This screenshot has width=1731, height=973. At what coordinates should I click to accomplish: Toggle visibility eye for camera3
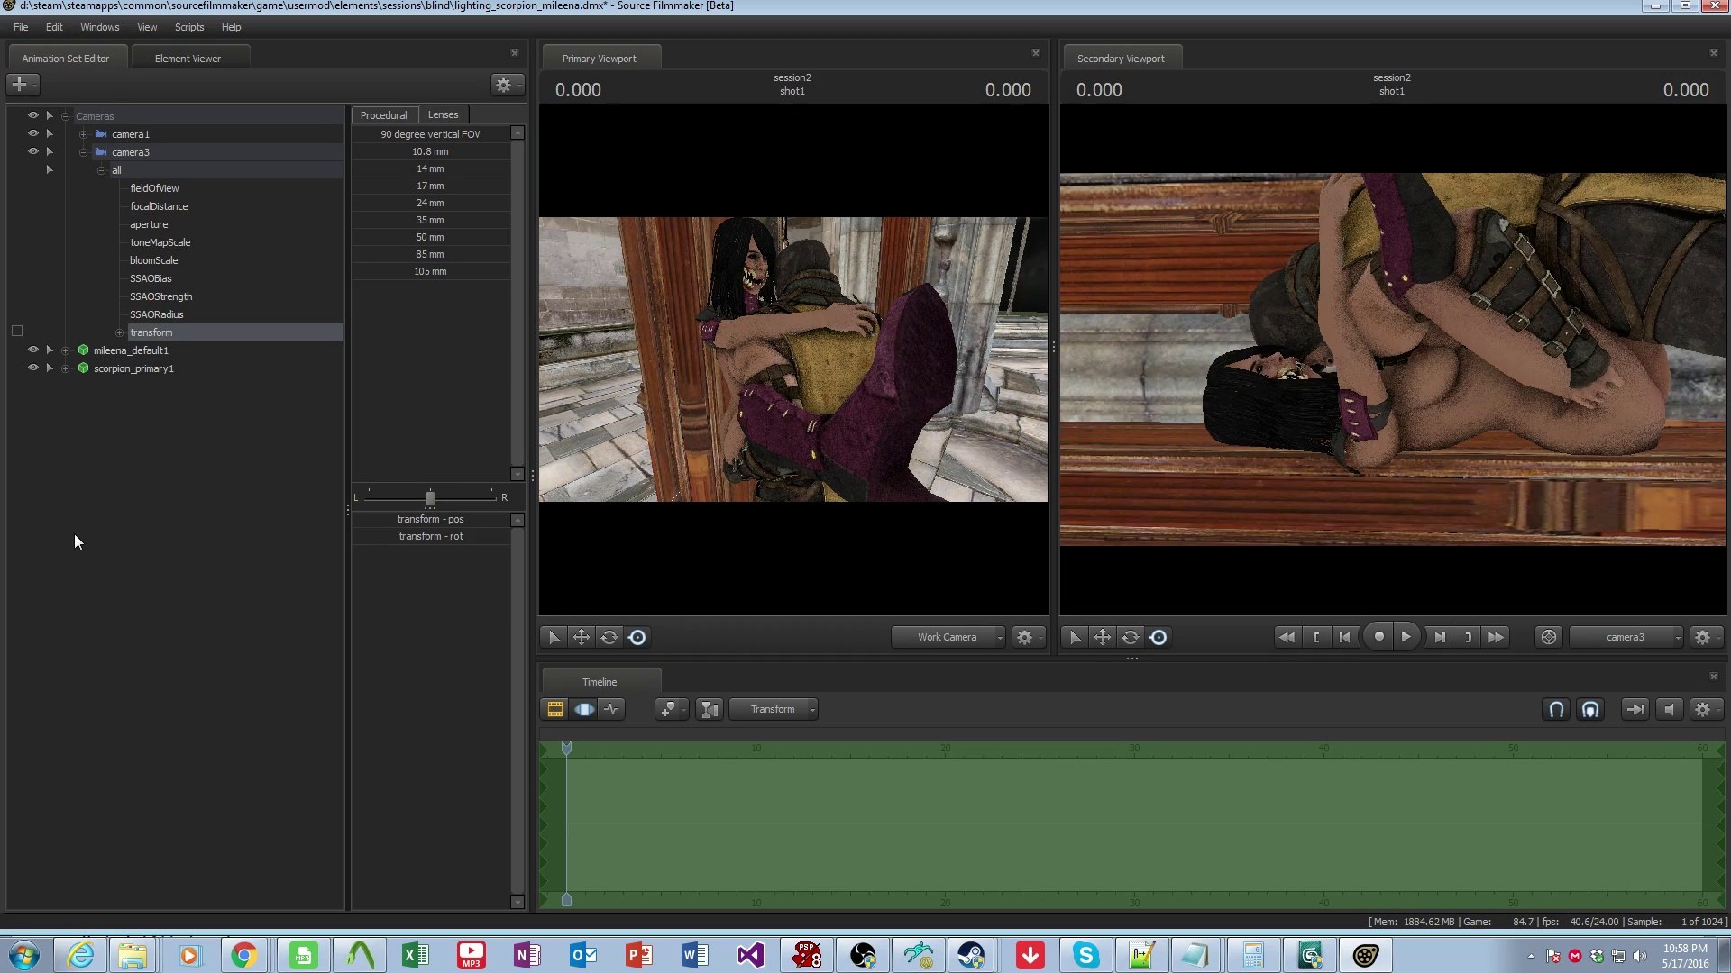[x=33, y=151]
